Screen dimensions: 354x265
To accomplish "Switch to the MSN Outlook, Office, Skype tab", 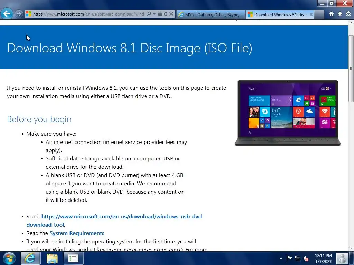I will coord(211,14).
